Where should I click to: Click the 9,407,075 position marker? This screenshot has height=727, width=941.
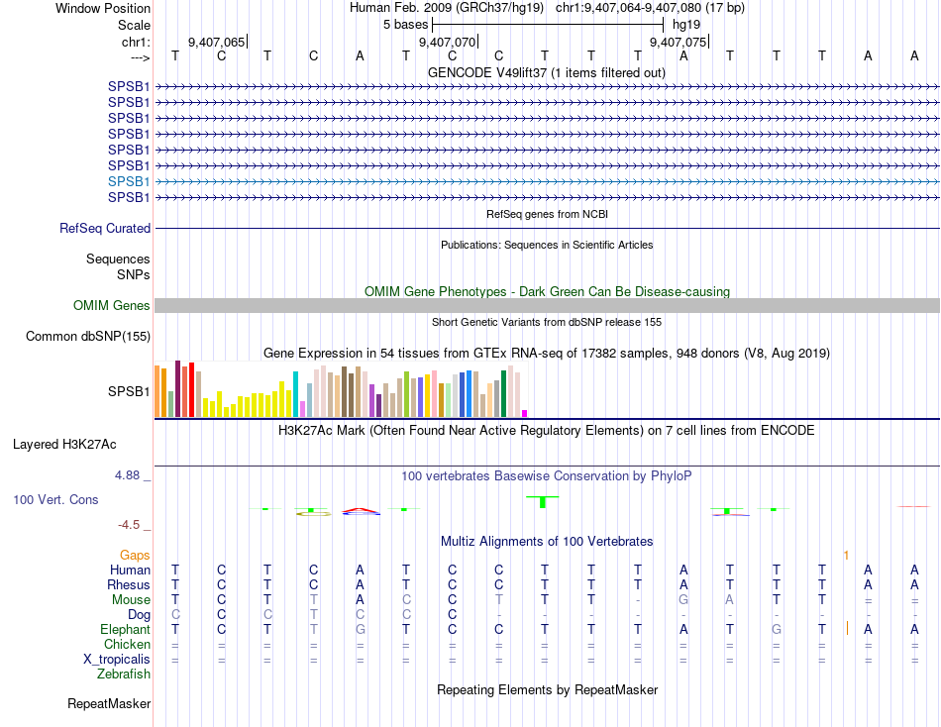tap(680, 42)
